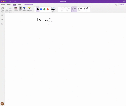The height and width of the screenshot is (106, 126).
Task: Switch to the Draw tab
Action: point(14,4)
